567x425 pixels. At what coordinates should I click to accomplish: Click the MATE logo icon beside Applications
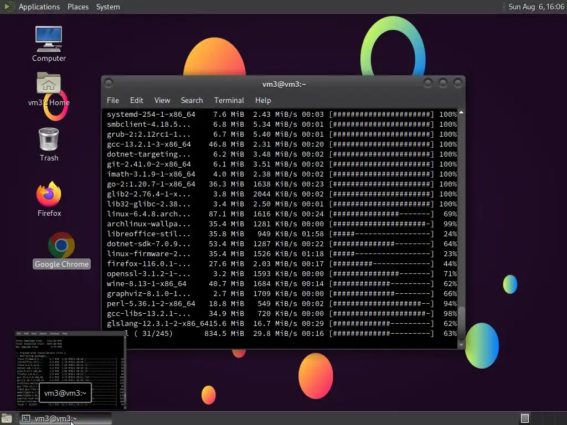tap(9, 7)
